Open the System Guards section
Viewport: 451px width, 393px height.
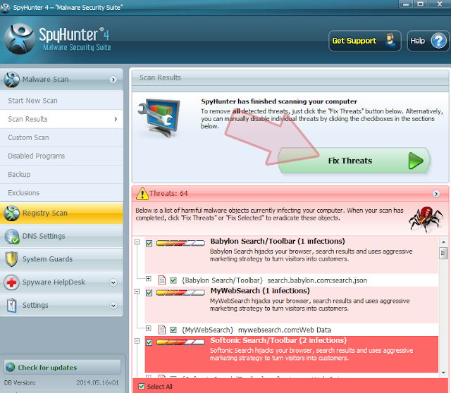[x=61, y=259]
